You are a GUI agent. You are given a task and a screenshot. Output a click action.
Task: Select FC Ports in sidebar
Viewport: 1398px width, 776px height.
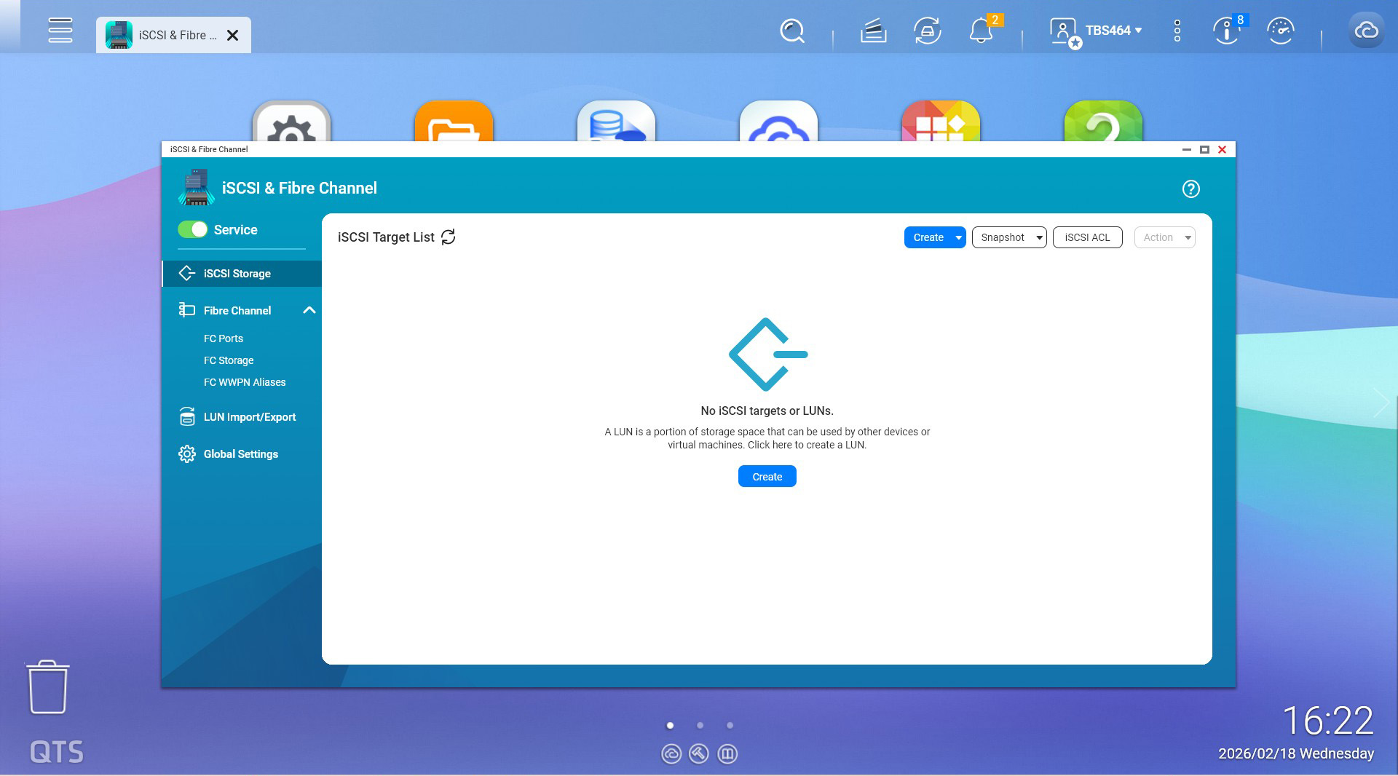pyautogui.click(x=224, y=338)
